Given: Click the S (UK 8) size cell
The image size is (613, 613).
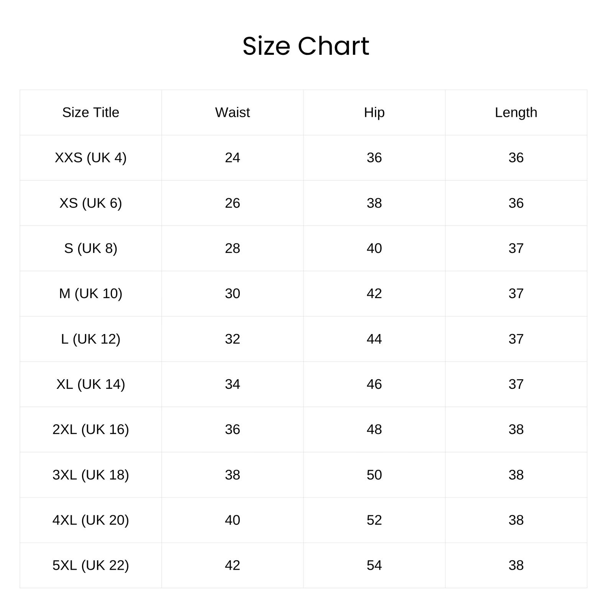Looking at the screenshot, I should [91, 248].
